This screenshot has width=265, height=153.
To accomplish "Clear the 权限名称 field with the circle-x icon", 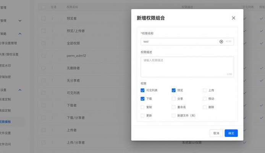I will [221, 42].
